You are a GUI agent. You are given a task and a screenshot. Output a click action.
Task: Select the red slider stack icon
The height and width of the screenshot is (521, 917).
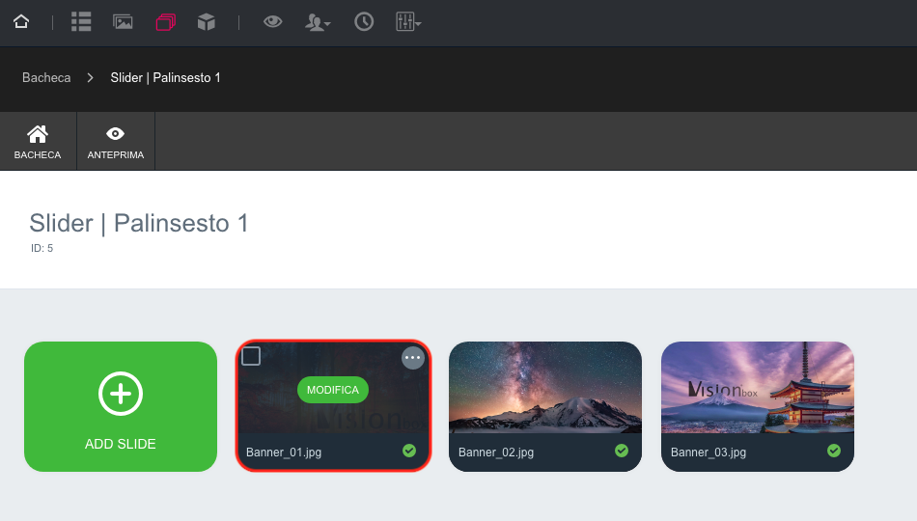tap(165, 22)
